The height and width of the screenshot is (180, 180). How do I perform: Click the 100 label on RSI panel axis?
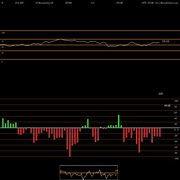pos(3,33)
